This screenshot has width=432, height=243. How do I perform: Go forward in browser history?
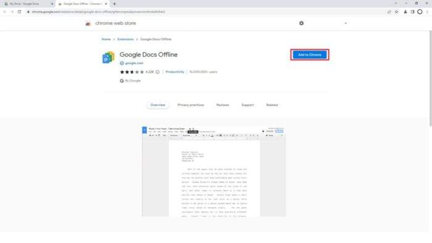(x=12, y=12)
